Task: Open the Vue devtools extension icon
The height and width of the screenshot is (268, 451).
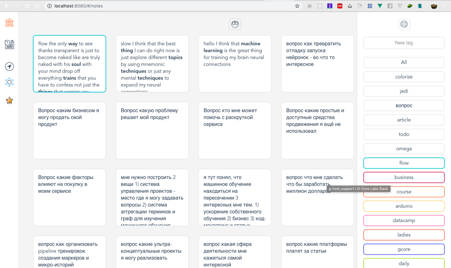Action: point(380,6)
